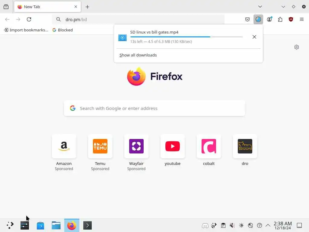
Task: Open the Firefox View tab list icon
Action: [x=6, y=7]
